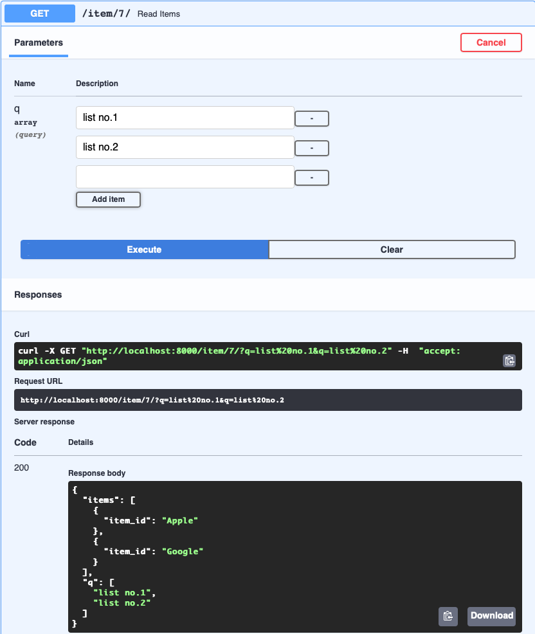Click the 'Server response' label
Image resolution: width=535 pixels, height=634 pixels.
44,422
